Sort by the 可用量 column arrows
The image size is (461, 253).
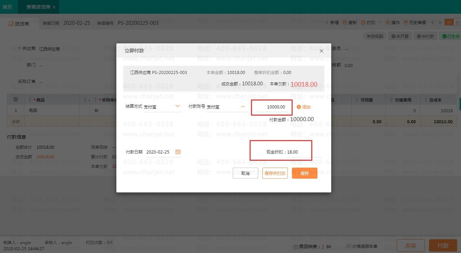[x=357, y=100]
